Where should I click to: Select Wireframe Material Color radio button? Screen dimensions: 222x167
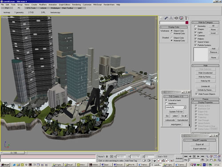172,33
